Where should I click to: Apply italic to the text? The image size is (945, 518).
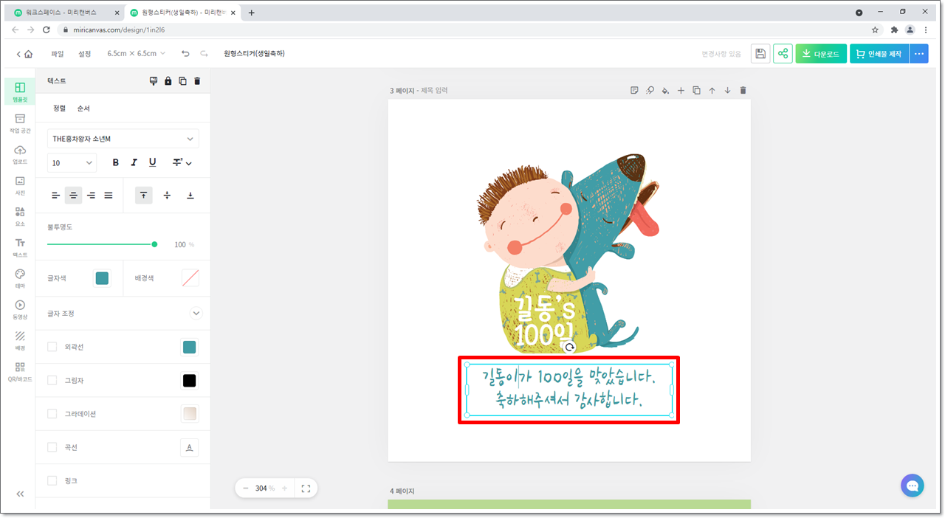tap(134, 162)
